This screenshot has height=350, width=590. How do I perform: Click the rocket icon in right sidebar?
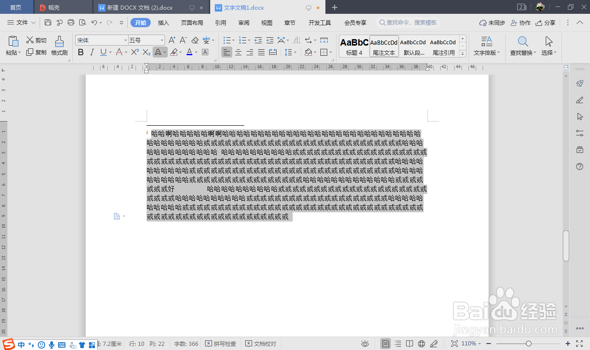point(580,83)
